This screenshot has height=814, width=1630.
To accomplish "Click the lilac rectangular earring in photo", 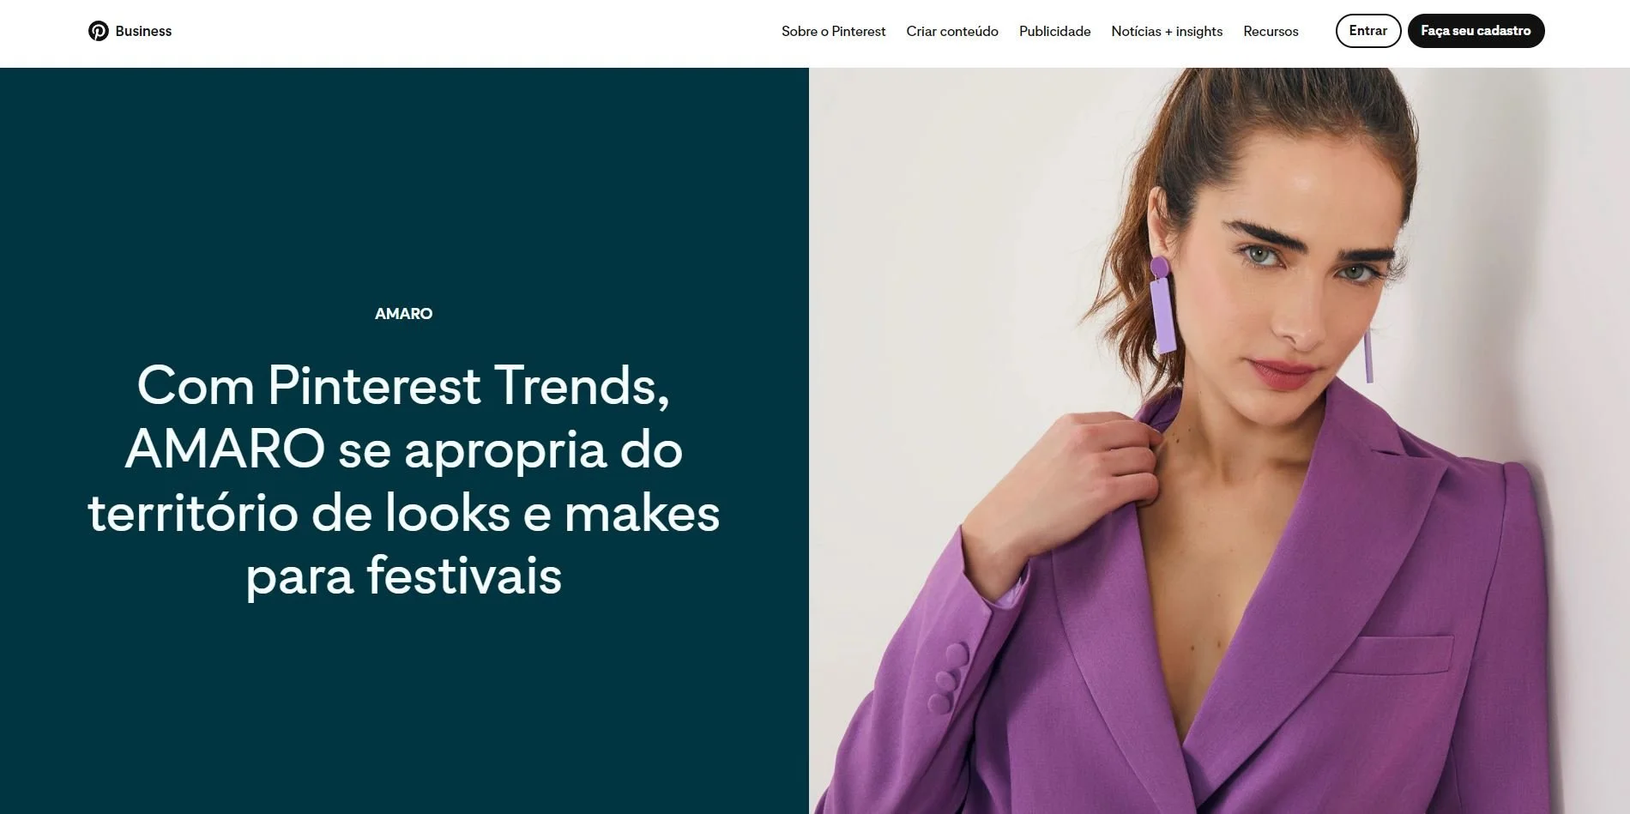I will tap(1162, 307).
